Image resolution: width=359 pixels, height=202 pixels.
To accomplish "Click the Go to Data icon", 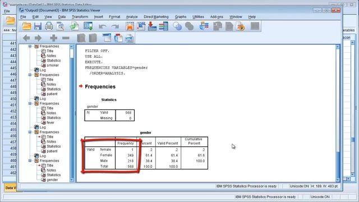I will coord(130,26).
